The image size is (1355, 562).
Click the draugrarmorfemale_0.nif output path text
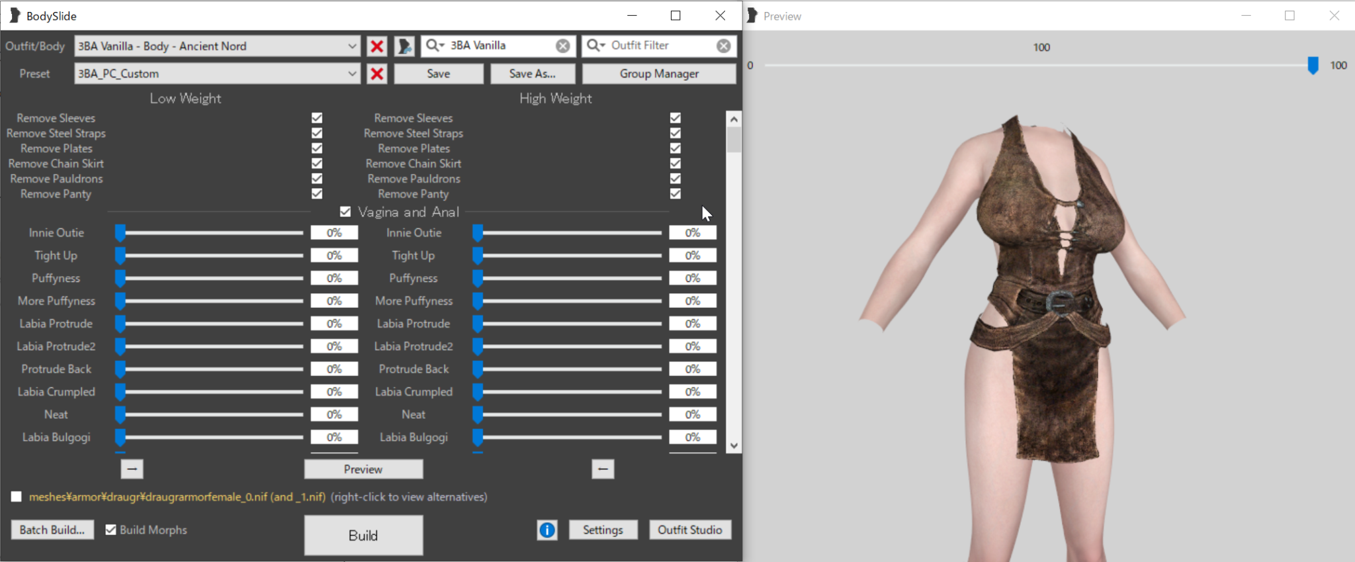pos(177,496)
